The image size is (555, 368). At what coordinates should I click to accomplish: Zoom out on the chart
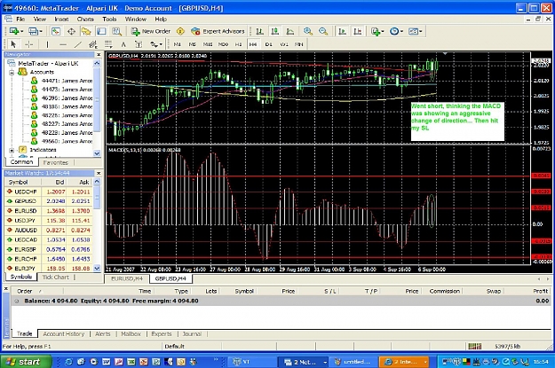pyautogui.click(x=323, y=31)
